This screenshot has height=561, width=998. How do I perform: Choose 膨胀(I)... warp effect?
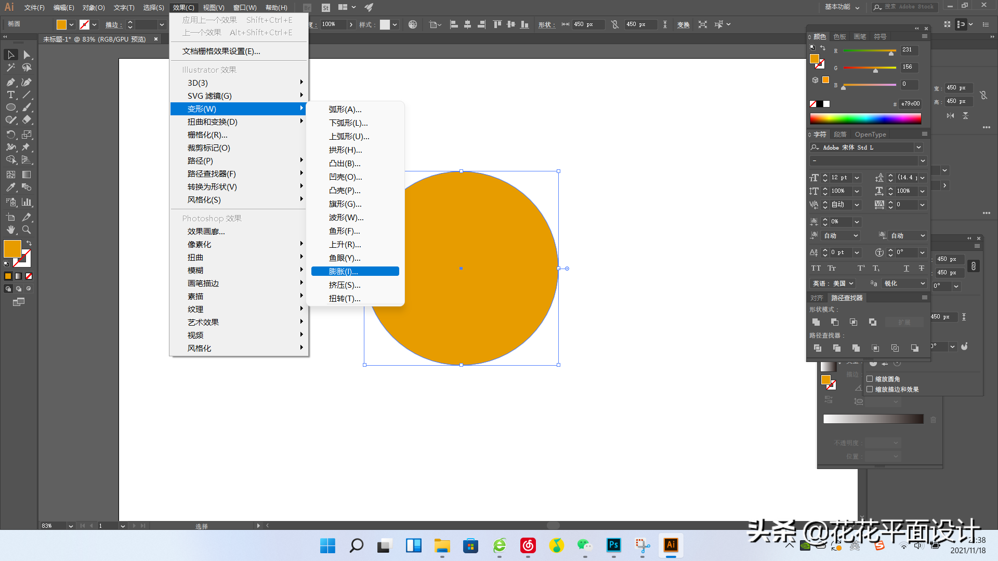[355, 272]
